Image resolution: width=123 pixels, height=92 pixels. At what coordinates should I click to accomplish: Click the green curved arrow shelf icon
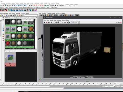(x=9, y=10)
